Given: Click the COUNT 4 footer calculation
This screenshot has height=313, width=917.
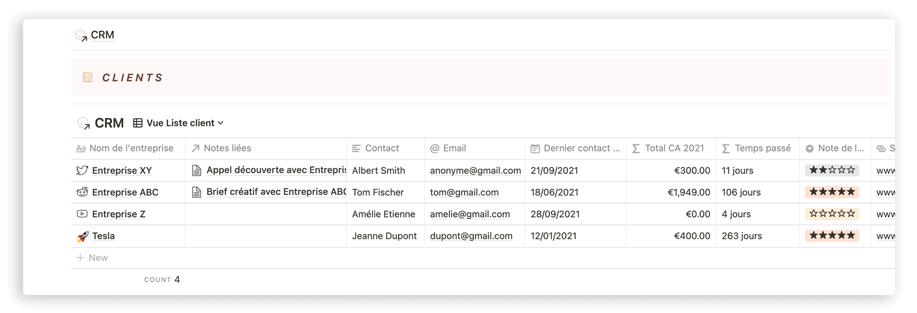Looking at the screenshot, I should tap(162, 280).
